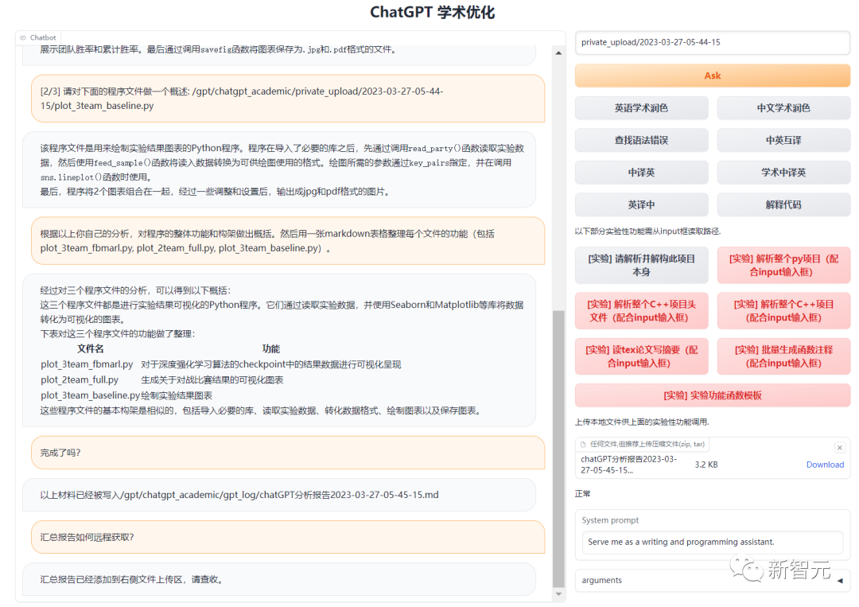Click the 中英互译 translation button
859x607 pixels.
pos(783,140)
